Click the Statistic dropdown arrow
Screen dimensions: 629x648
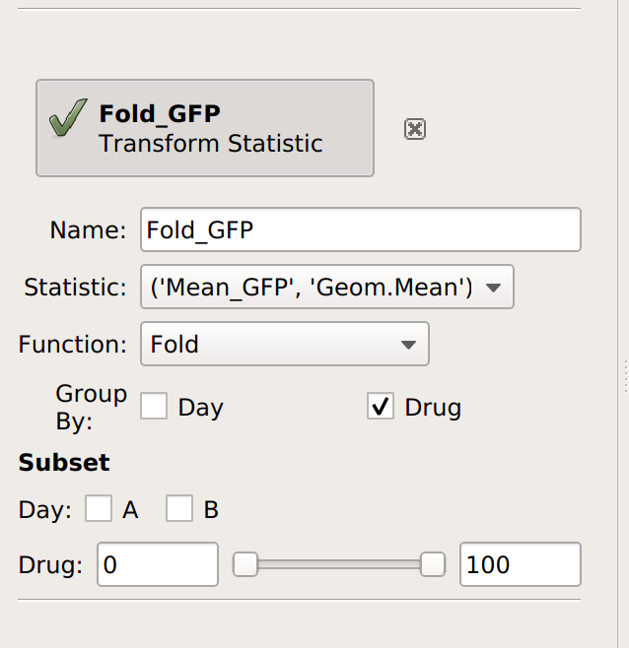(x=493, y=288)
